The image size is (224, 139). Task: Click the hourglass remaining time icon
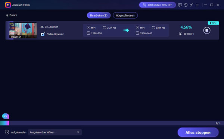click(180, 34)
